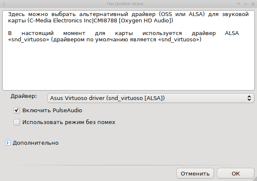Click the Использовать режим без помех label

pyautogui.click(x=69, y=122)
